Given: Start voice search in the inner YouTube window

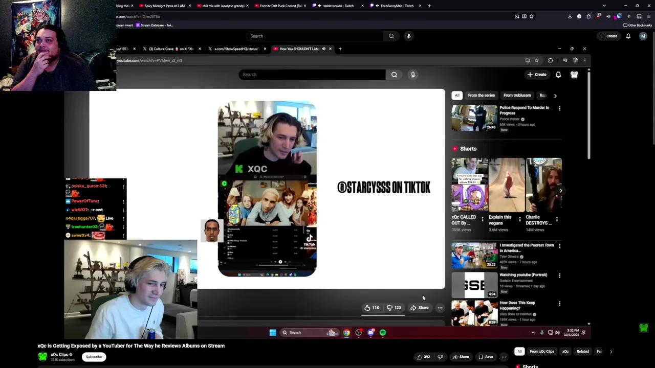Looking at the screenshot, I should [x=413, y=75].
